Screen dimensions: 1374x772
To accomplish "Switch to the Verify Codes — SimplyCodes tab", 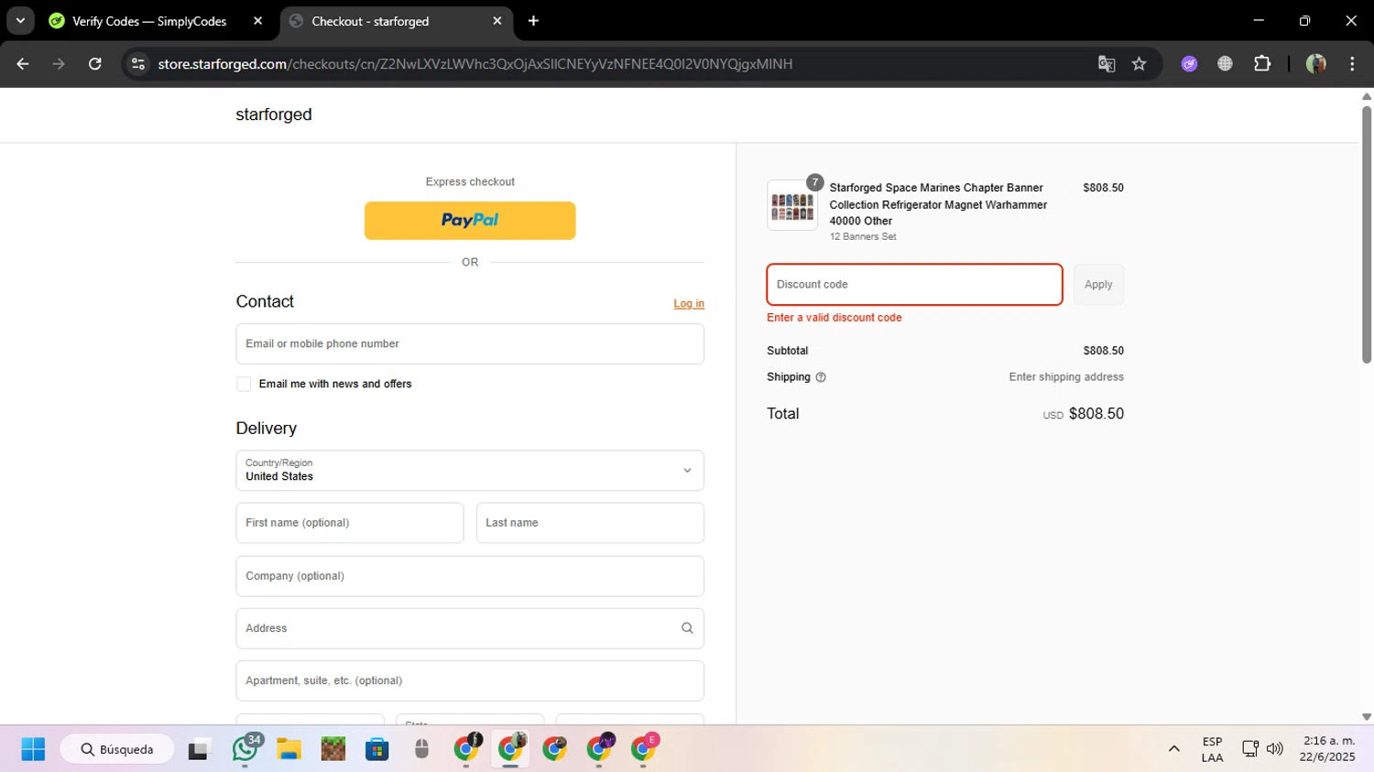I will [x=151, y=21].
